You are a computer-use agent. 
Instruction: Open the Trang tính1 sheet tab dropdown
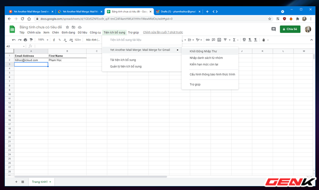point(50,182)
